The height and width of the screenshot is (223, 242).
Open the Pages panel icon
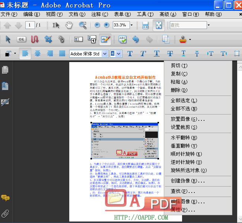pyautogui.click(x=5, y=70)
